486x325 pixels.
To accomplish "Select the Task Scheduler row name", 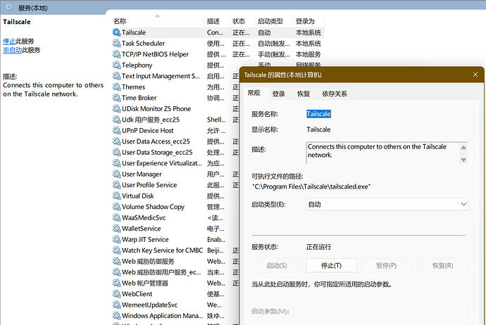I will pos(143,44).
